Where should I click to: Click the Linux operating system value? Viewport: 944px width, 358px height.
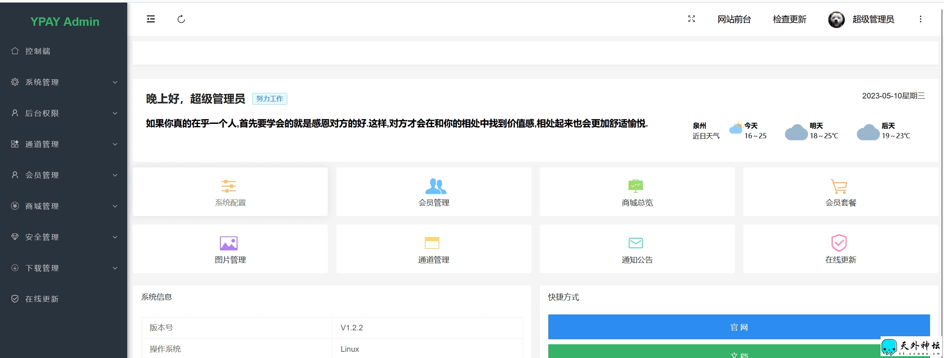point(350,349)
